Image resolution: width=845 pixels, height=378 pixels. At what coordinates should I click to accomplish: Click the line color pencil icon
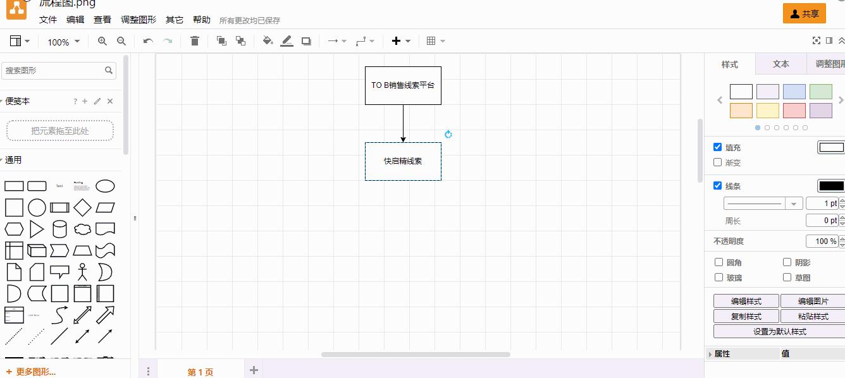[x=287, y=41]
